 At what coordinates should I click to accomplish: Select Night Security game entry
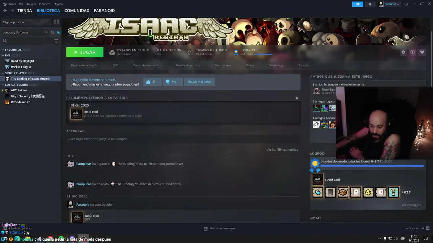pyautogui.click(x=27, y=96)
